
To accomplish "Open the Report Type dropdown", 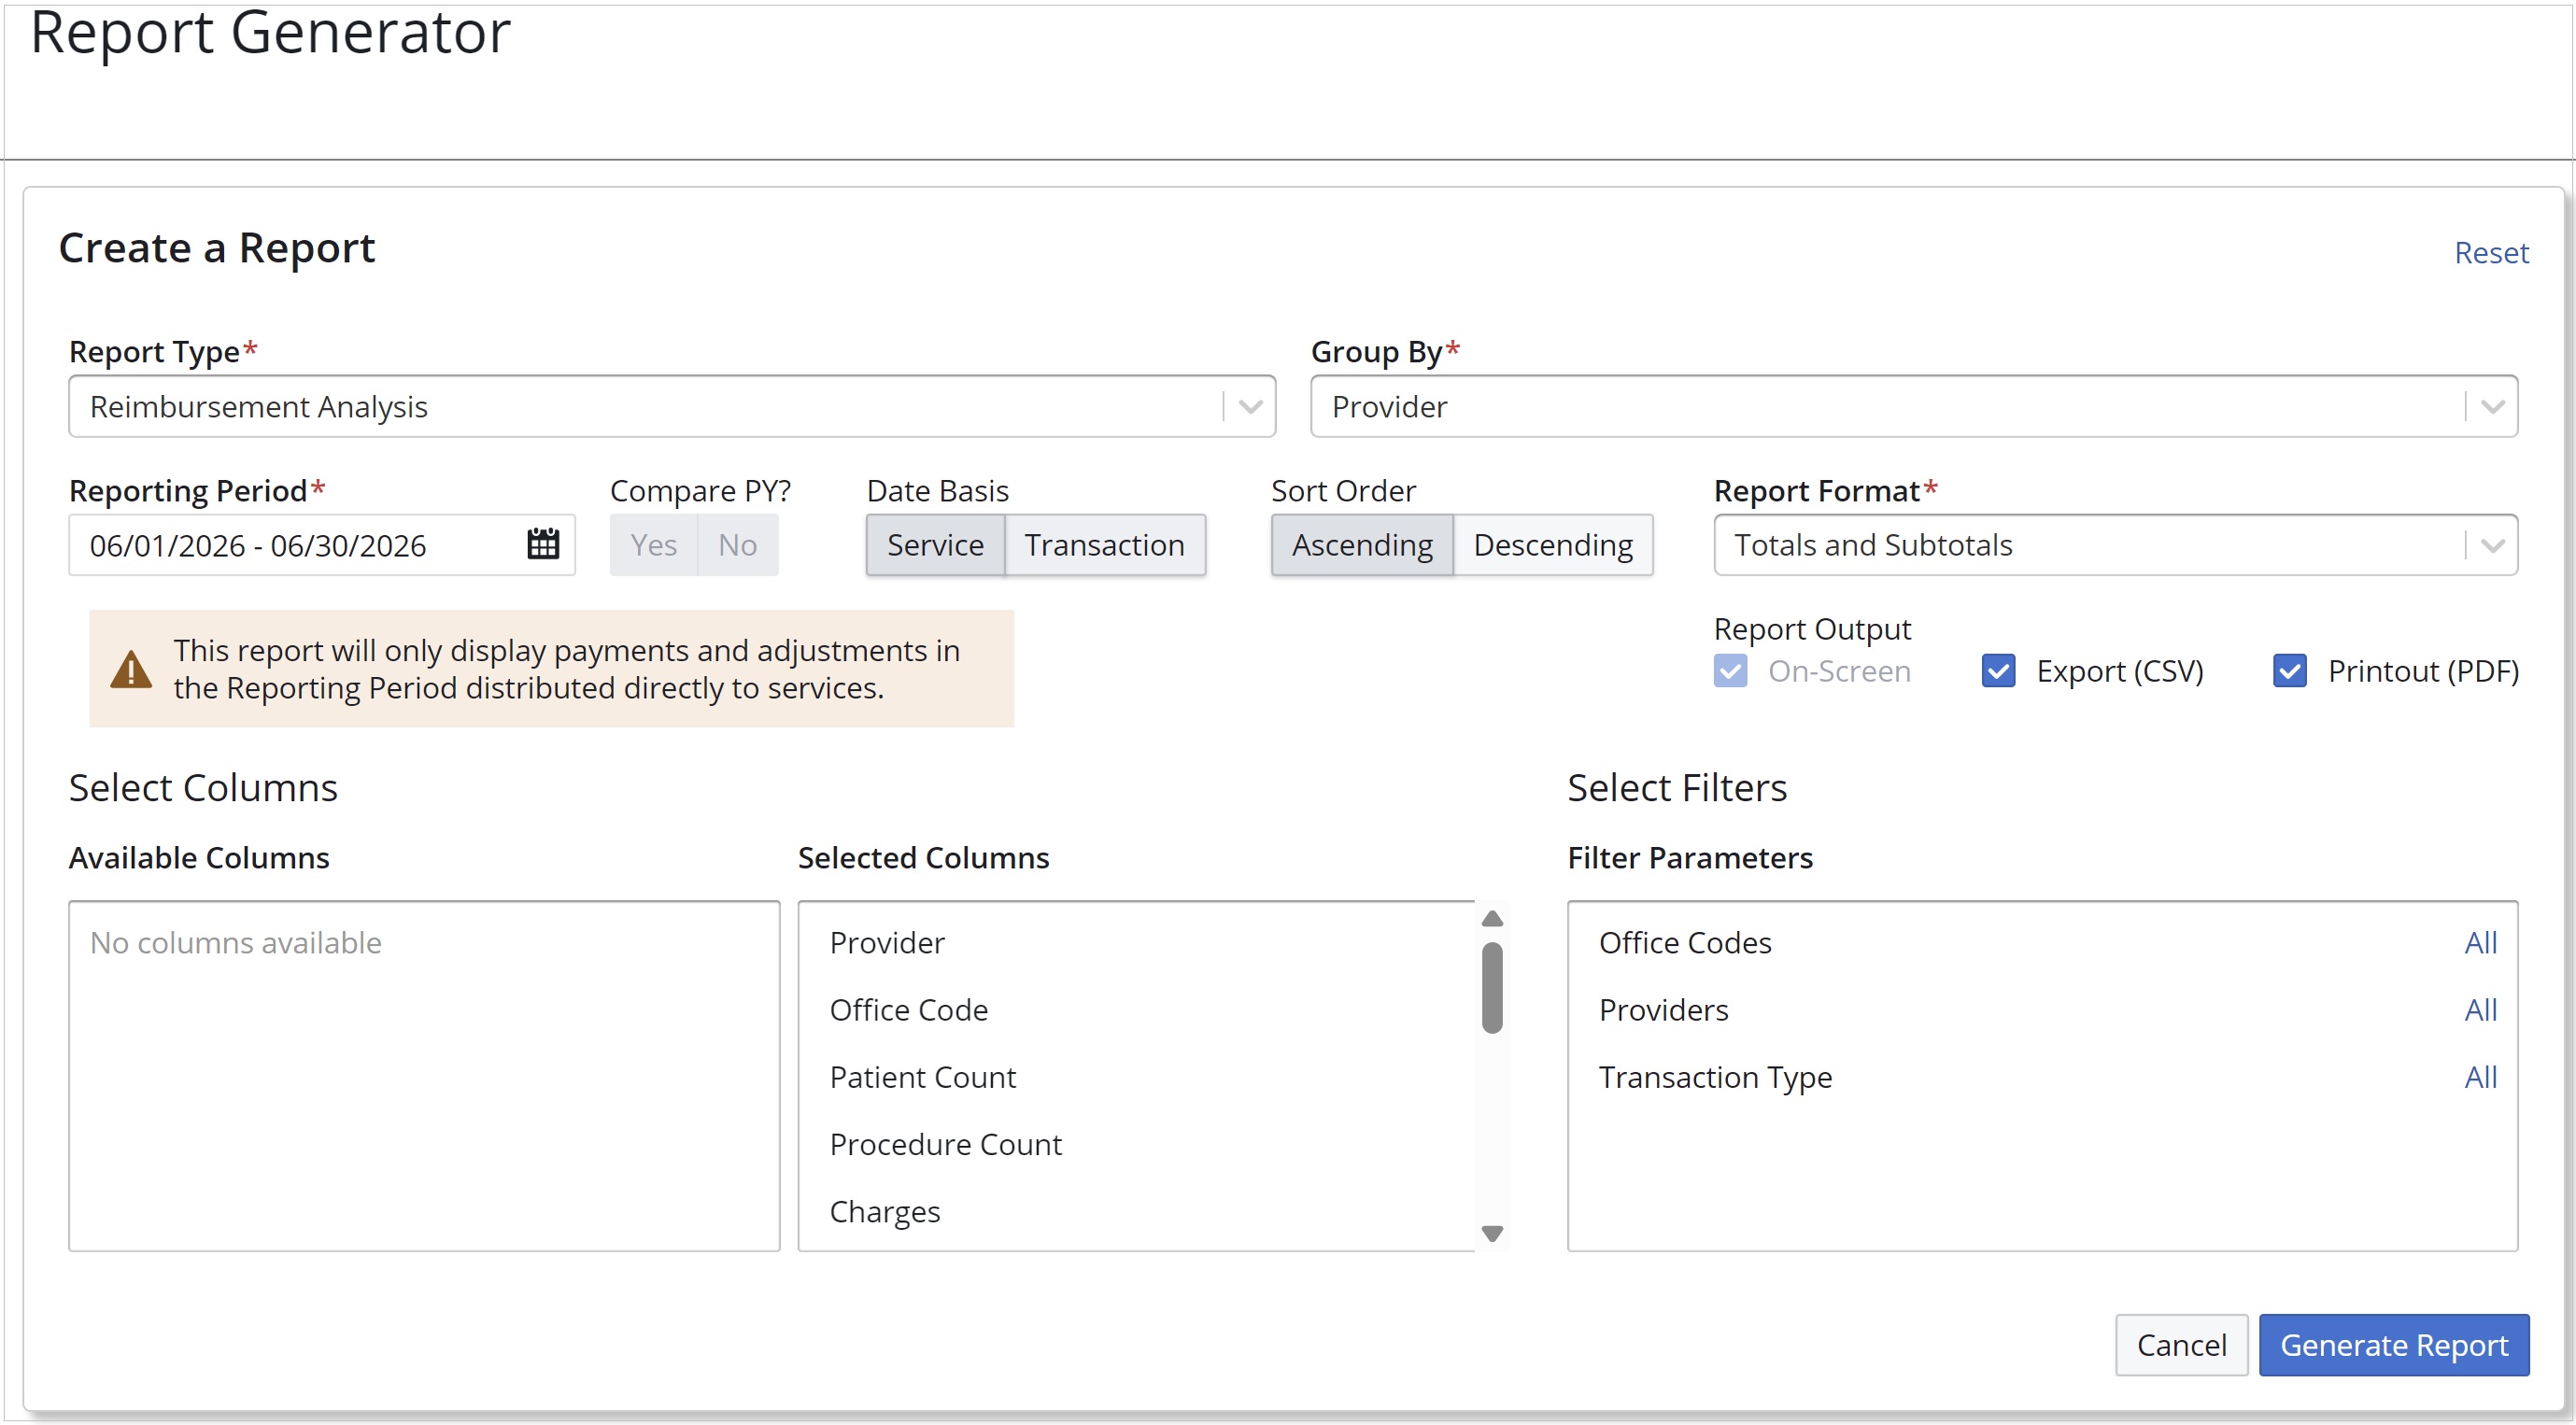I will click(672, 406).
